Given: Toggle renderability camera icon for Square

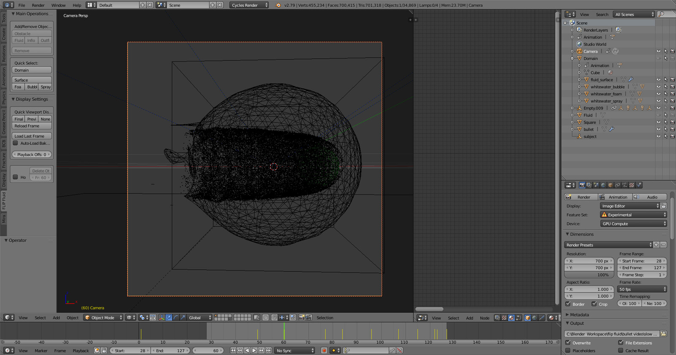Looking at the screenshot, I should coord(672,122).
